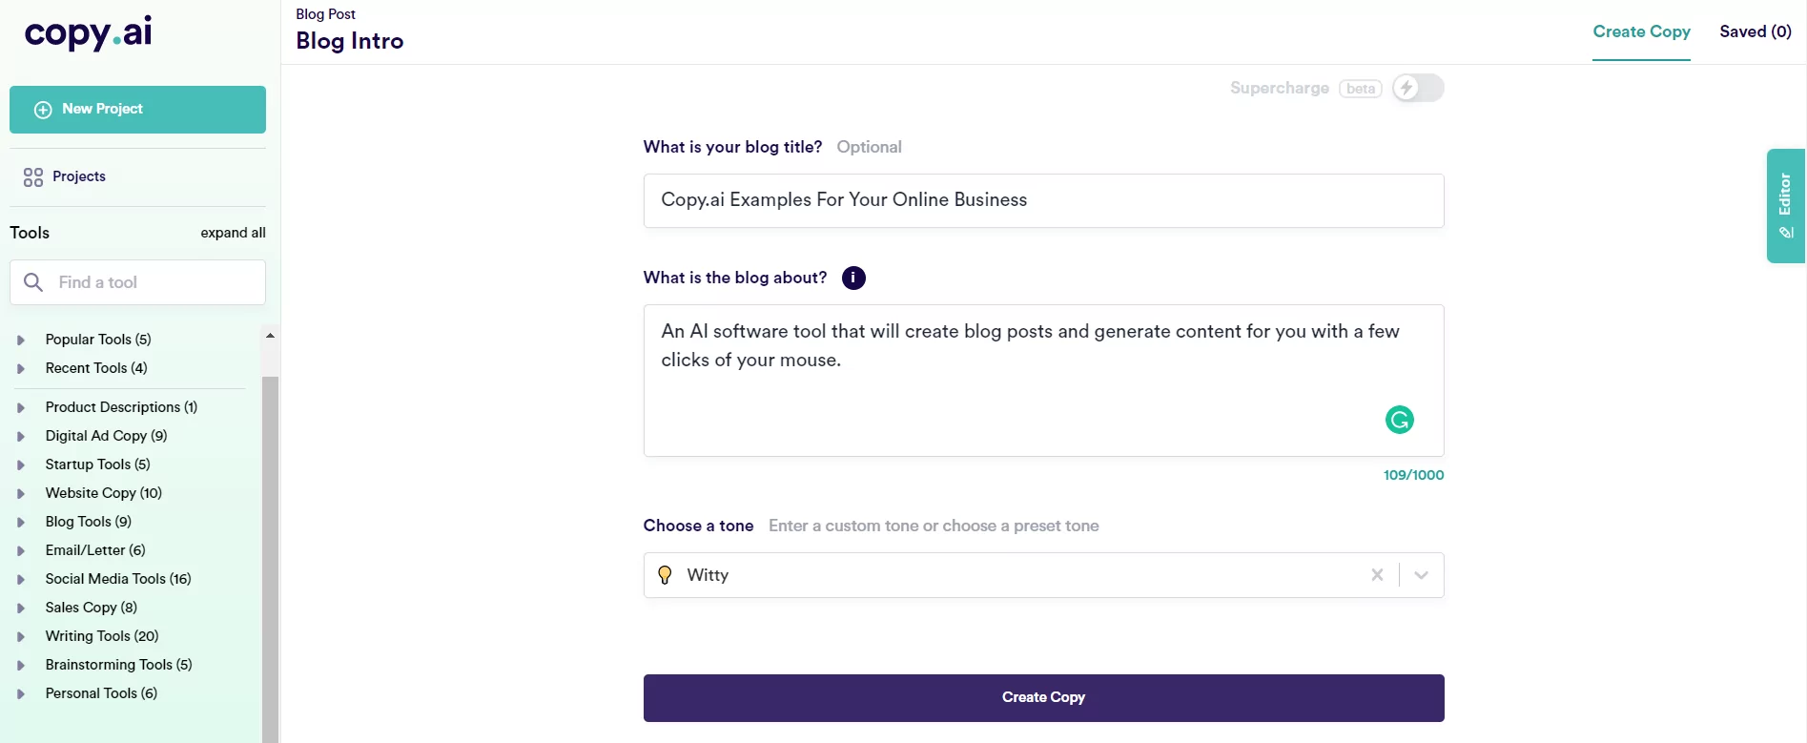The width and height of the screenshot is (1807, 743).
Task: Select the Create Copy tab
Action: [x=1641, y=31]
